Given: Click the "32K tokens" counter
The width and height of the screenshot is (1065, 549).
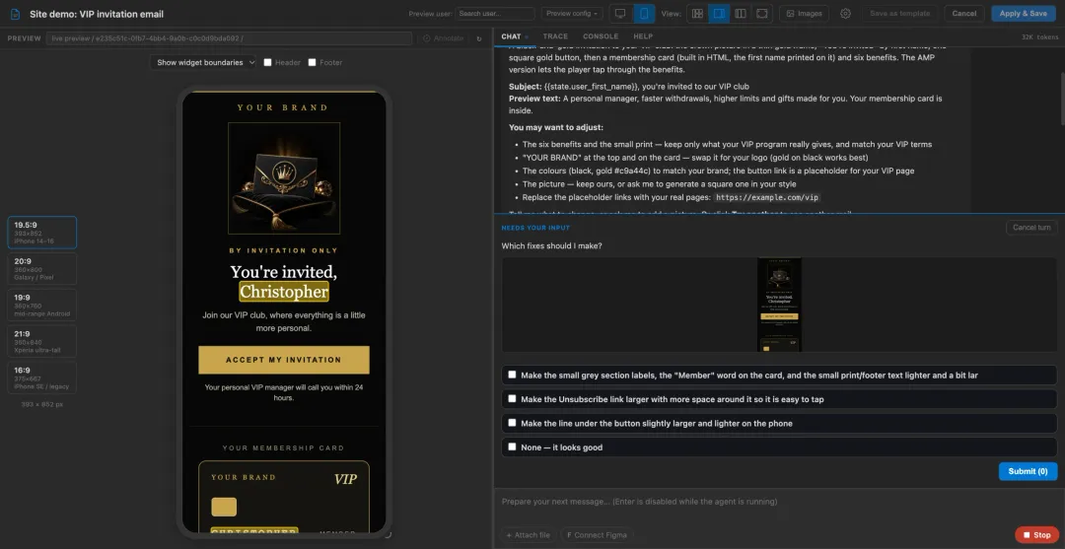Looking at the screenshot, I should click(1040, 37).
